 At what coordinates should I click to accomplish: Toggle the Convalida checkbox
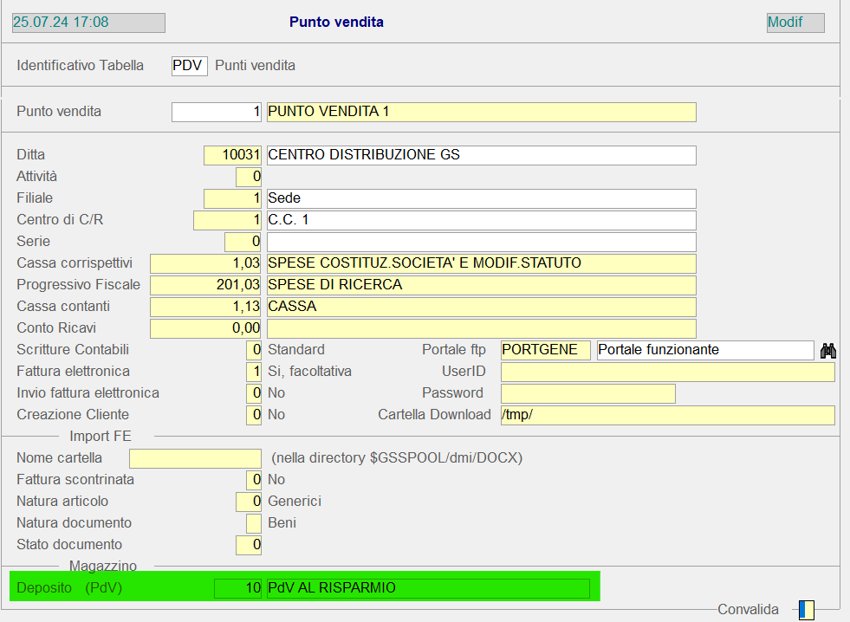(806, 610)
